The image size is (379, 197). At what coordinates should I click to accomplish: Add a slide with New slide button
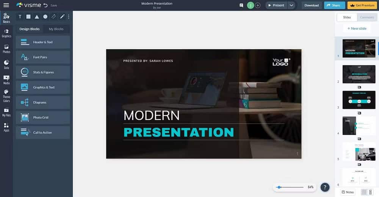(356, 28)
